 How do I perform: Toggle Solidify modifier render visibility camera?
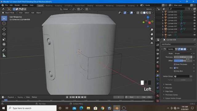coord(185,49)
